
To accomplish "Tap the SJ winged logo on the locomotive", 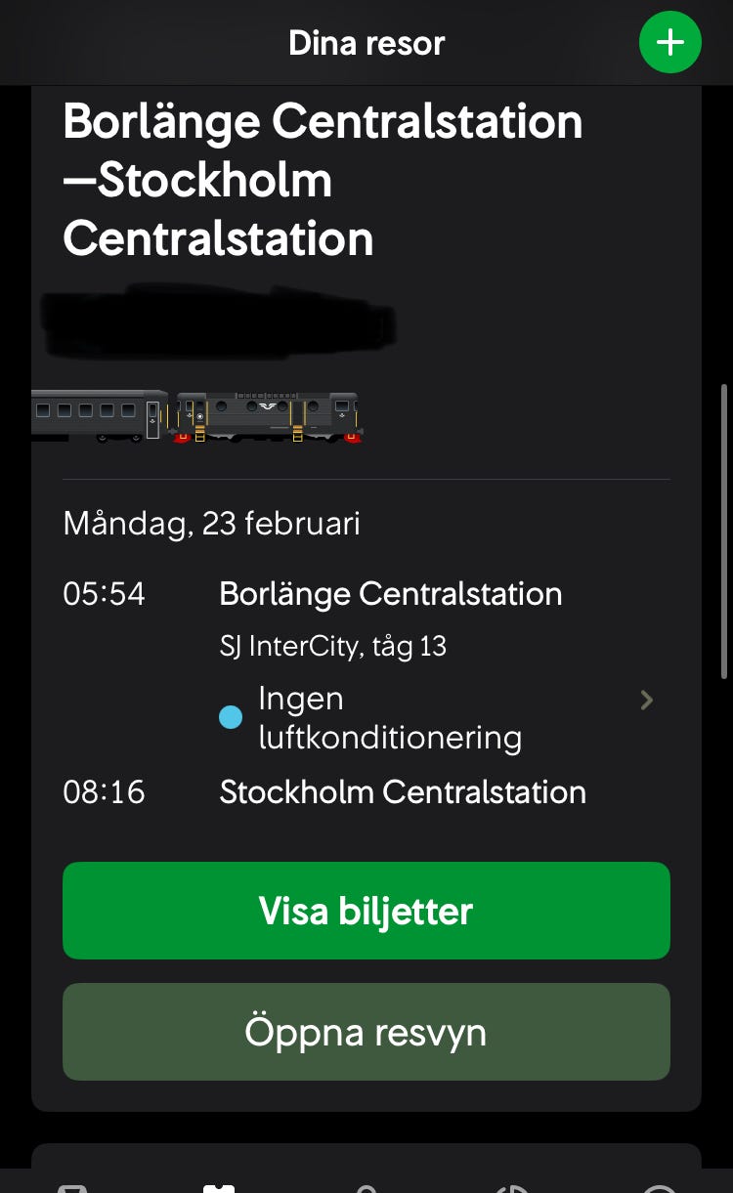I will tap(266, 406).
